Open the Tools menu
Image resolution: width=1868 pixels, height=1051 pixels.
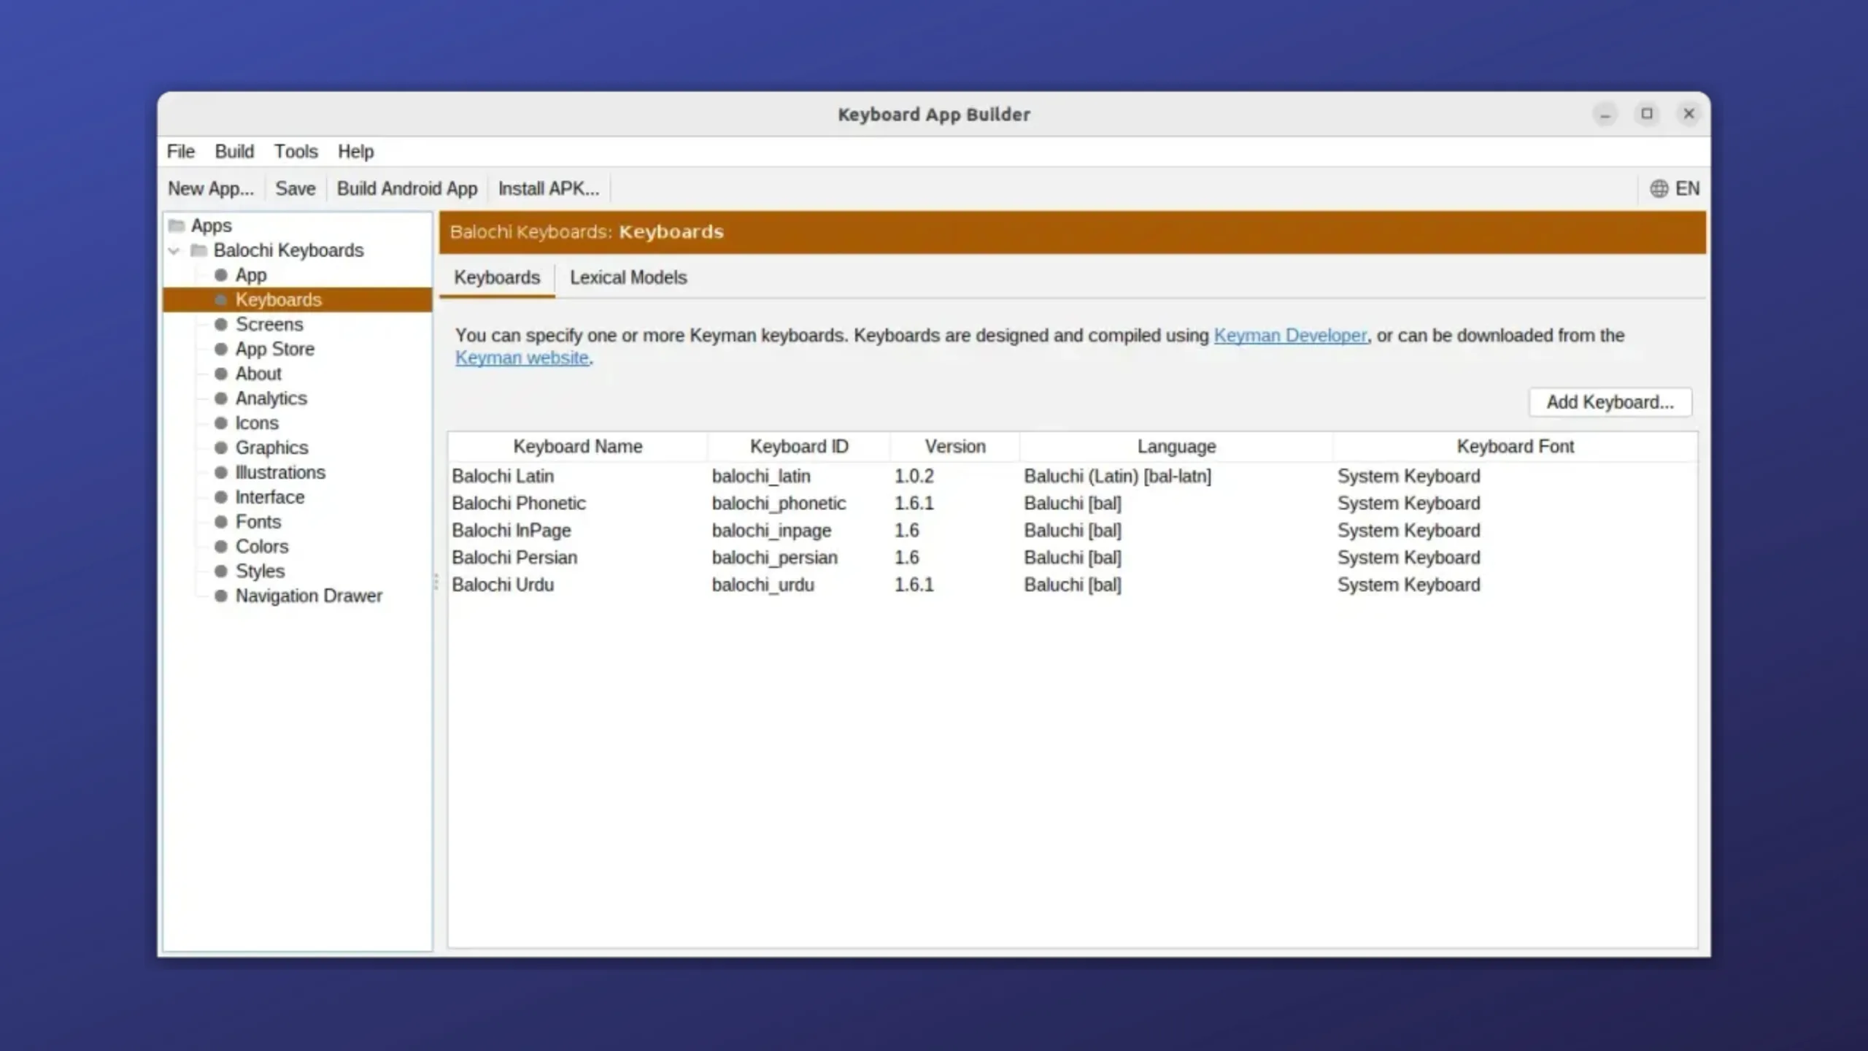pos(296,151)
